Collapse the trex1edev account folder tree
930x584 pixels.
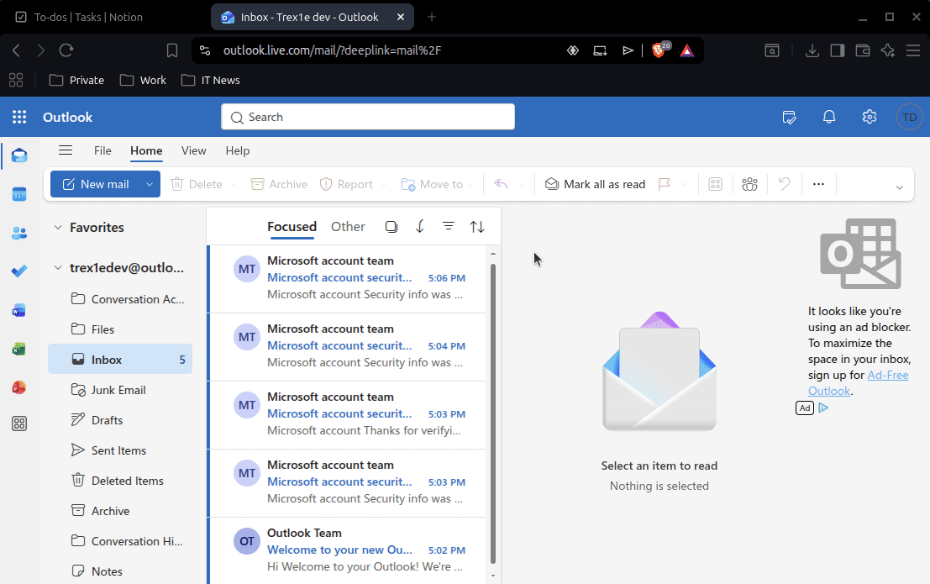[57, 268]
